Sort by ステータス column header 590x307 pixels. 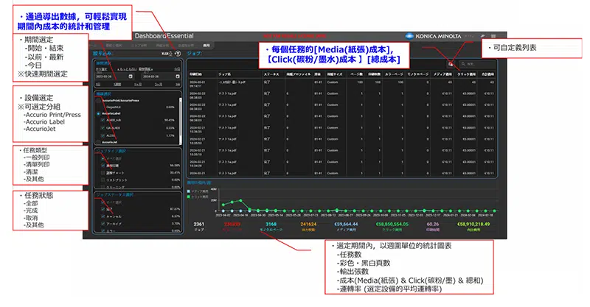(x=271, y=74)
